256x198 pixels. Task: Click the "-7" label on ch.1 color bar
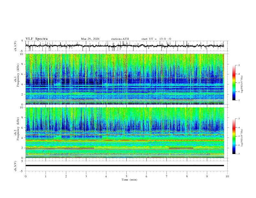pyautogui.click(x=238, y=100)
